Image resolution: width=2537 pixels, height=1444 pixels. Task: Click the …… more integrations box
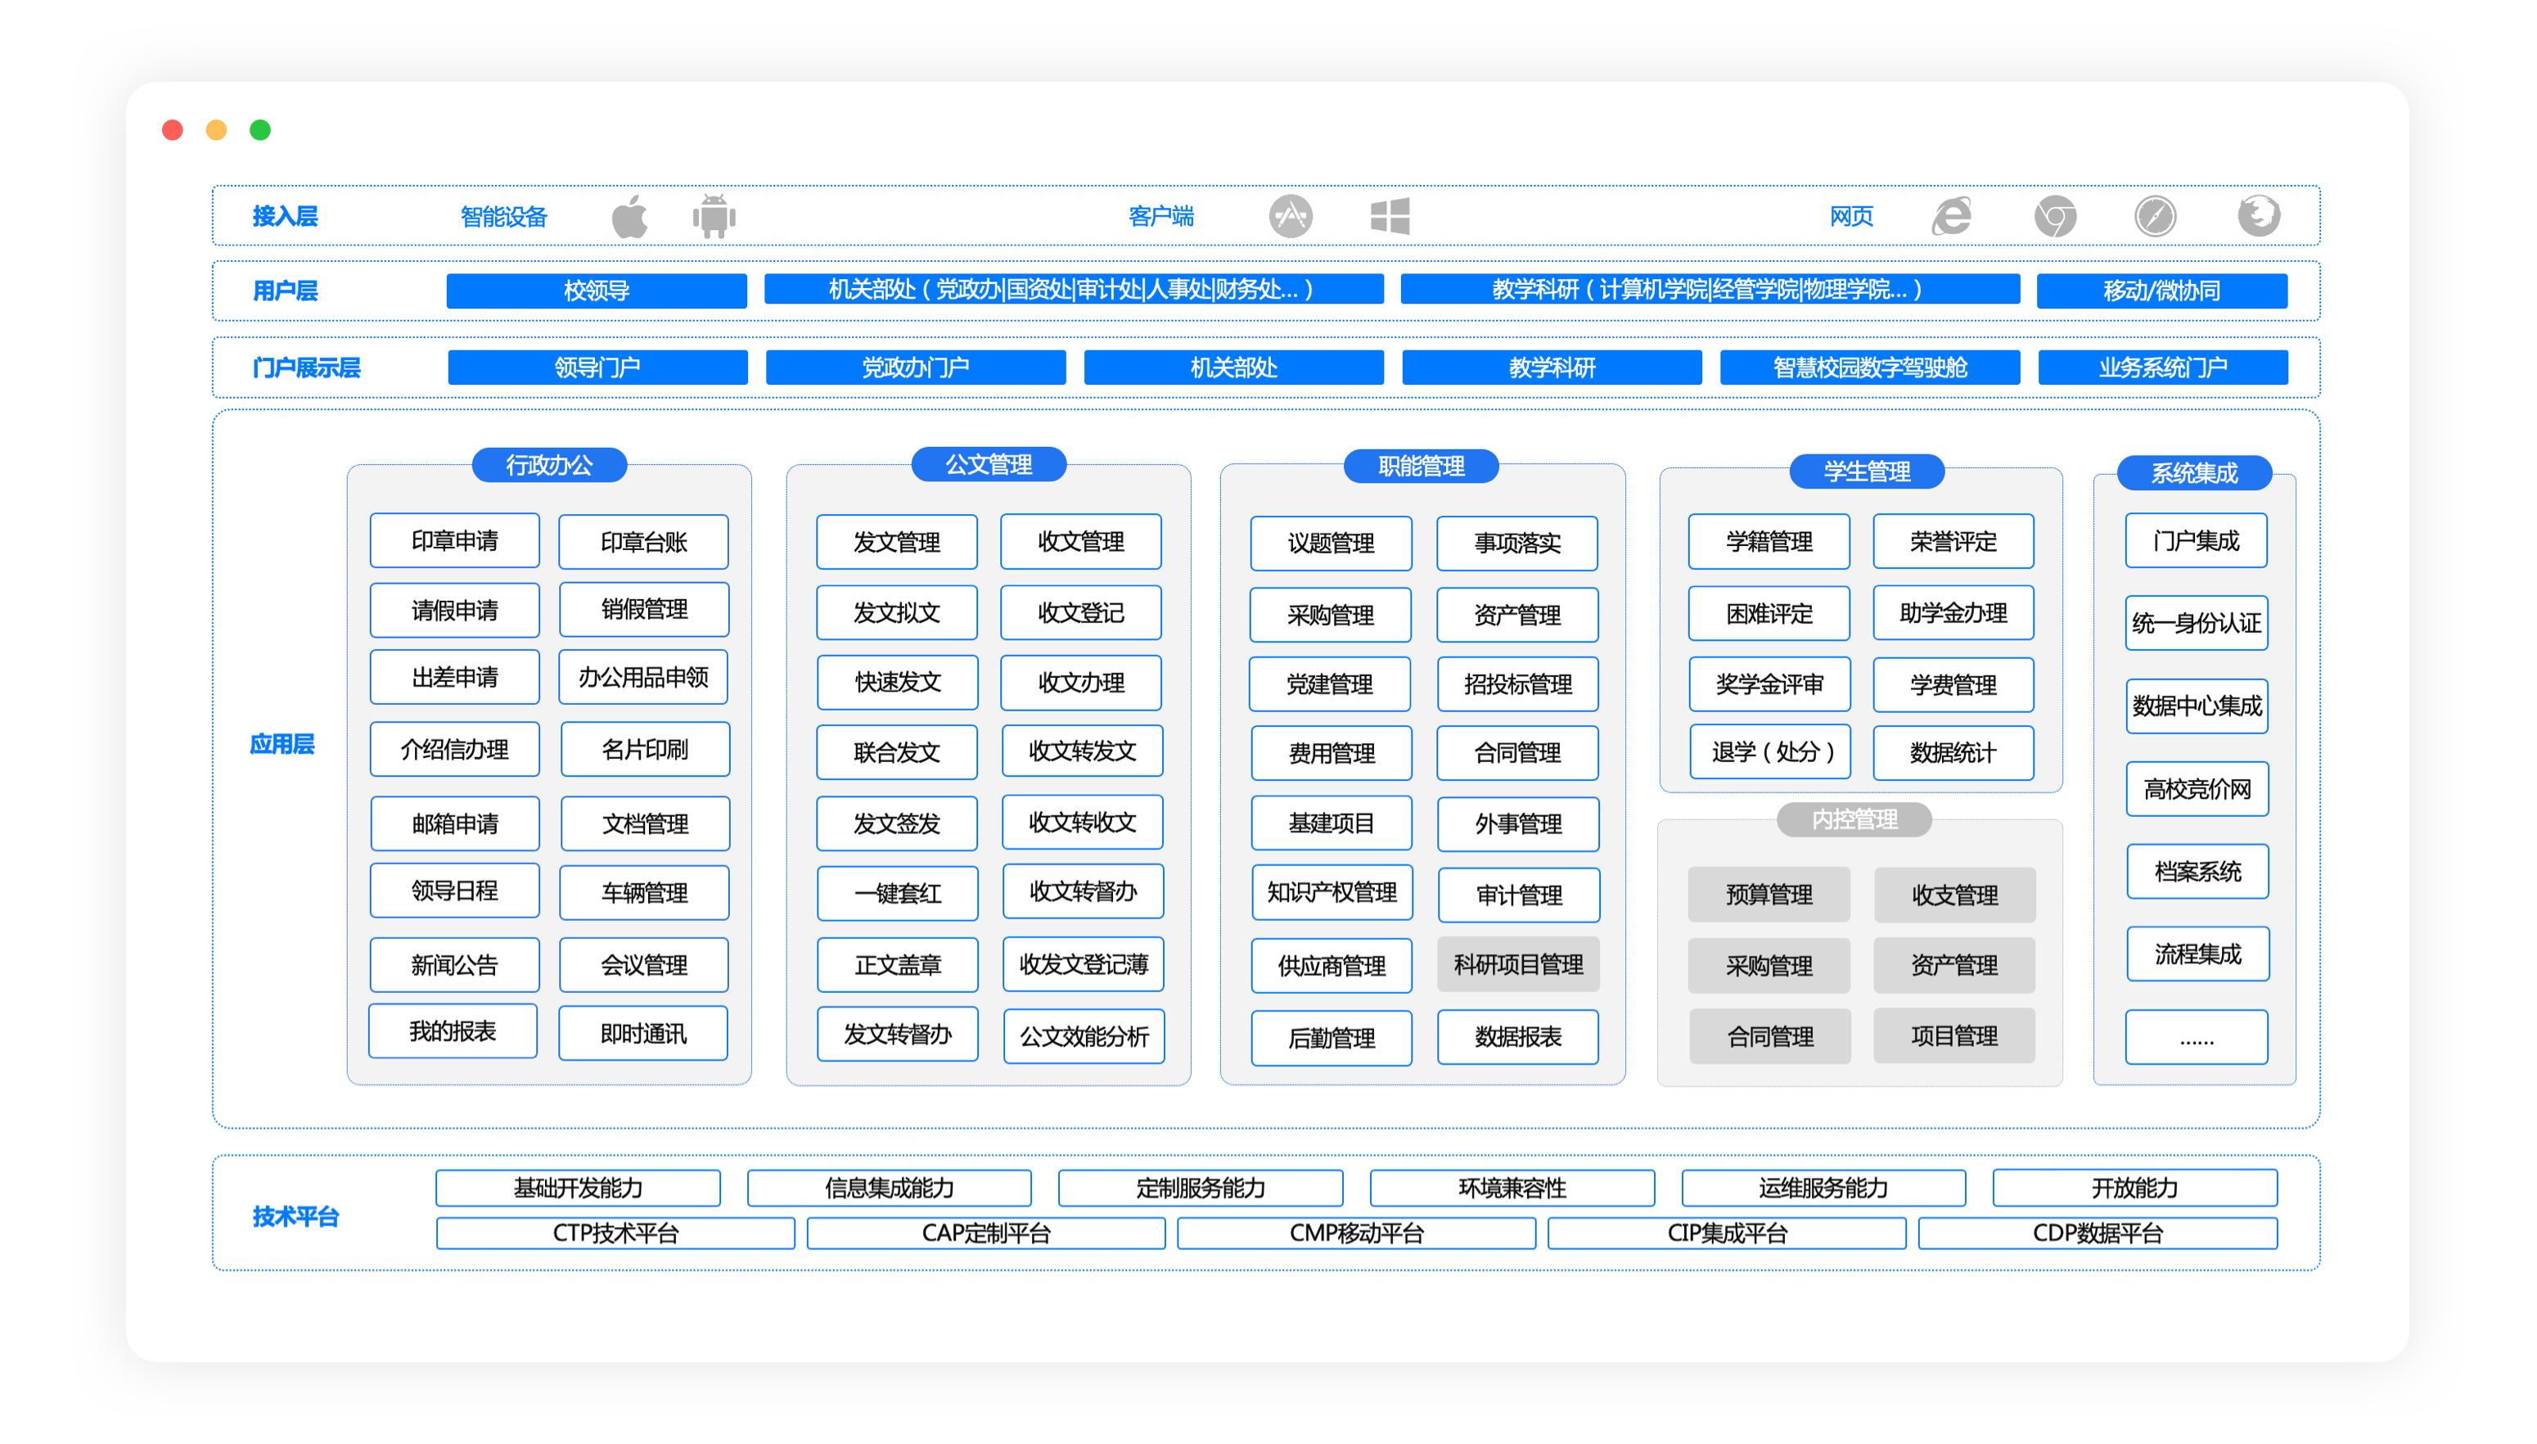2196,1037
